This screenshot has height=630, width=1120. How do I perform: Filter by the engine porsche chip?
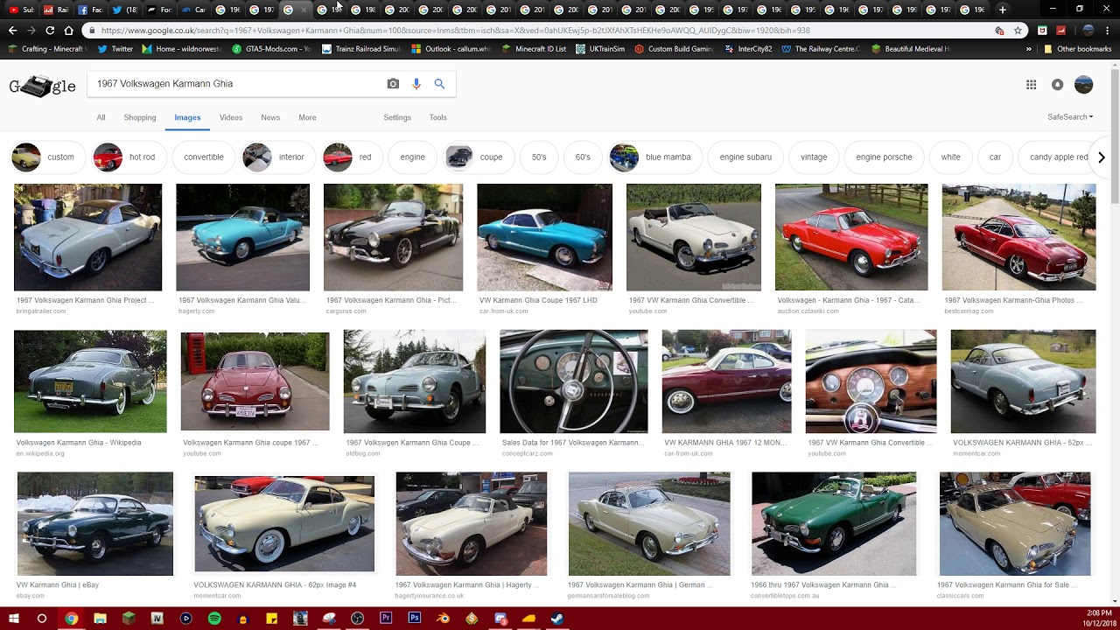pos(884,157)
